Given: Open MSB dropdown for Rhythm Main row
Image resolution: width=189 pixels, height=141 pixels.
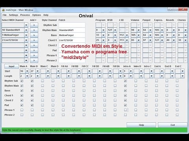Looking at the screenshot, I should click(115, 30).
